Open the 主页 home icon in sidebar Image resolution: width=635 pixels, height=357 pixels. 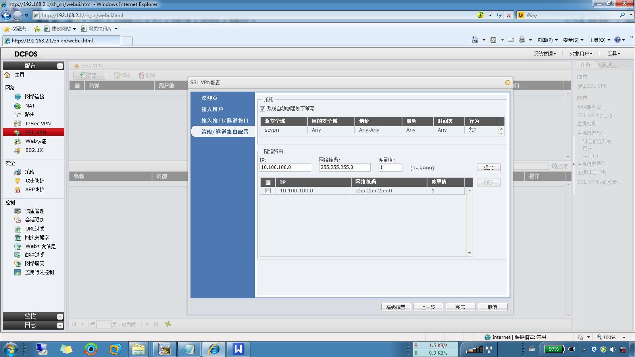[7, 75]
